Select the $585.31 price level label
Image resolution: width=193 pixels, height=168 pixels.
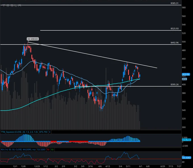(175, 3)
